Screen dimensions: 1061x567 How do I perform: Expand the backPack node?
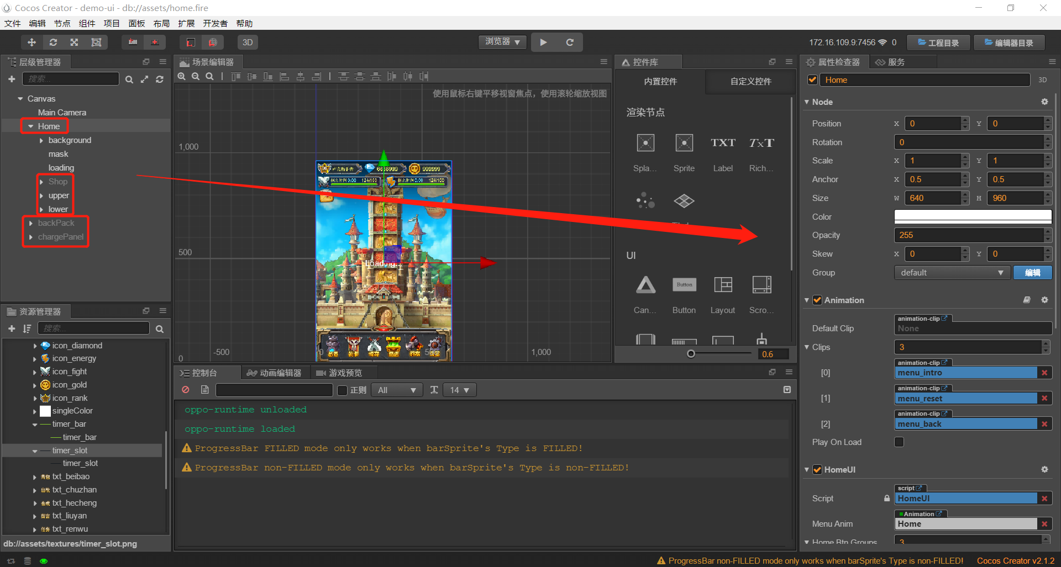[31, 223]
